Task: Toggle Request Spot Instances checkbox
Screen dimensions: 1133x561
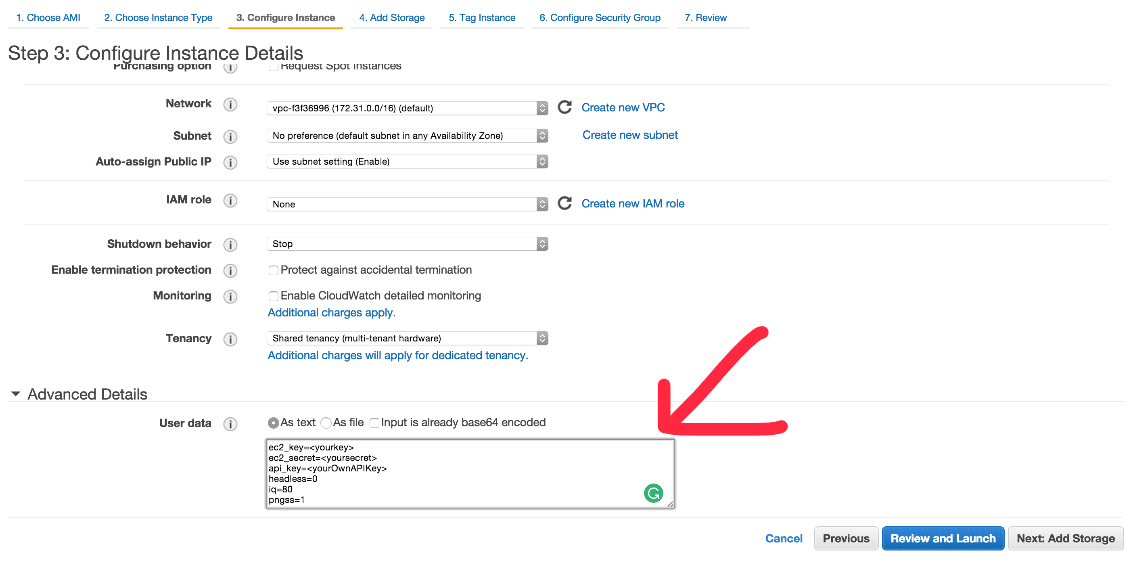Action: click(x=273, y=67)
